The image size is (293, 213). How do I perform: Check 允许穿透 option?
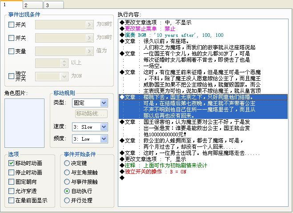[x=12, y=191]
